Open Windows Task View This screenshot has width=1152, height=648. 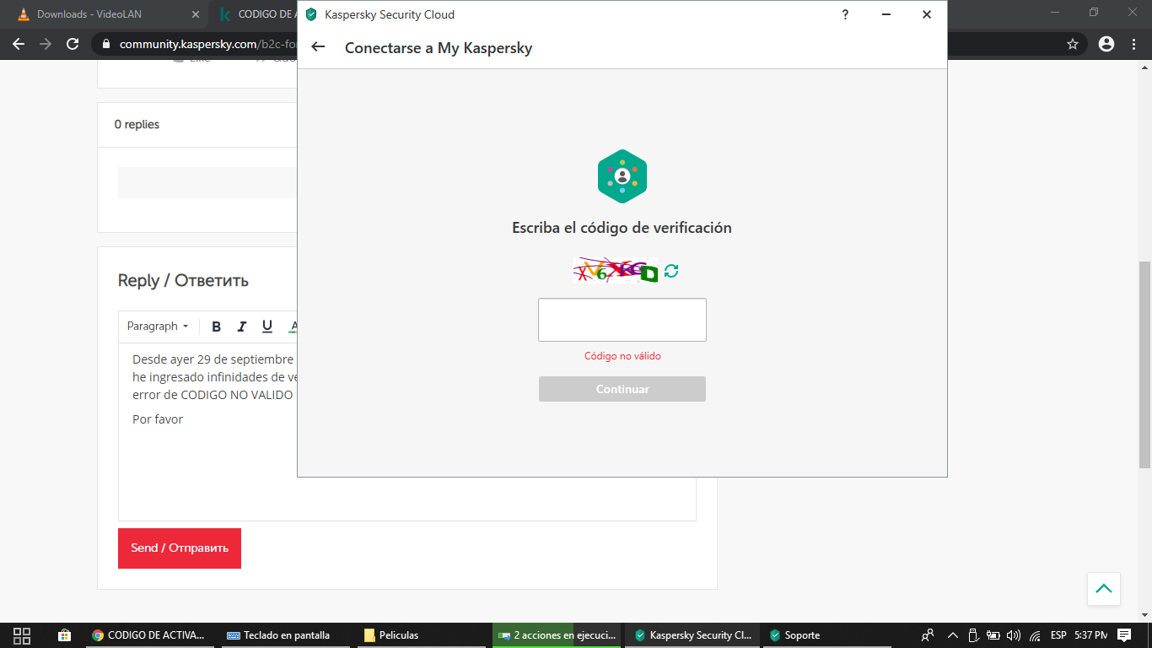click(x=22, y=635)
